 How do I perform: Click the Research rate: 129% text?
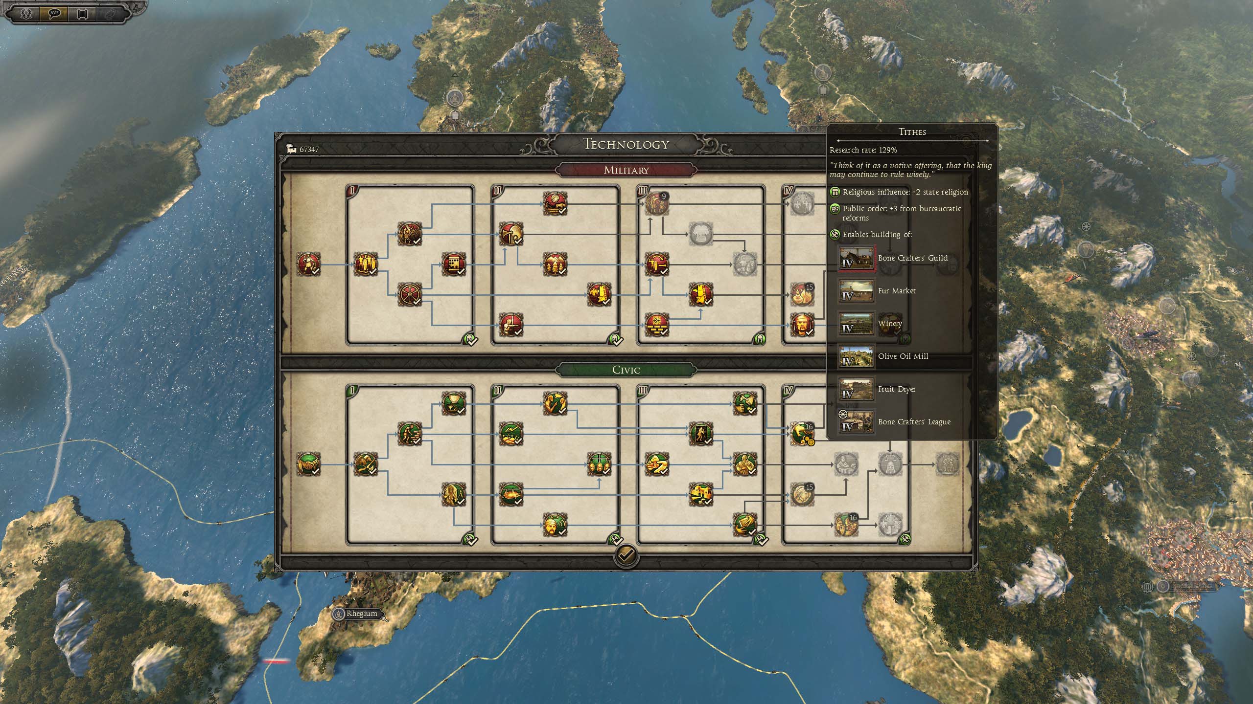tap(863, 150)
